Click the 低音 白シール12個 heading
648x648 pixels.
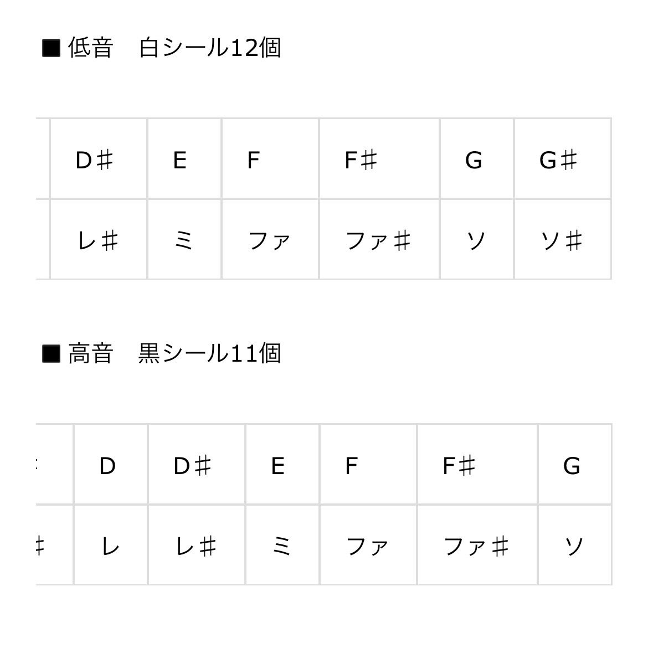click(162, 48)
